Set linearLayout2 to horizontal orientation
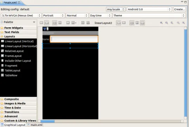This screenshot has width=189, height=127. pos(119,23)
